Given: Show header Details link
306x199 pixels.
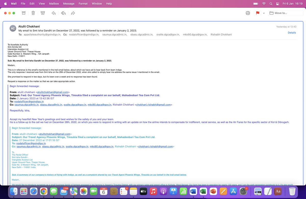Looking at the screenshot, I should 292,33.
